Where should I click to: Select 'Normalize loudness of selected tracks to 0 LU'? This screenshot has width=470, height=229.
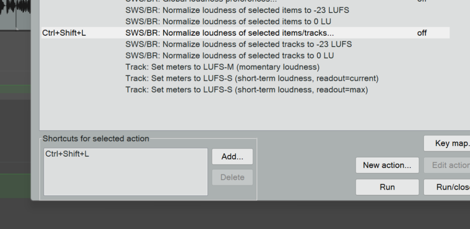coord(229,55)
